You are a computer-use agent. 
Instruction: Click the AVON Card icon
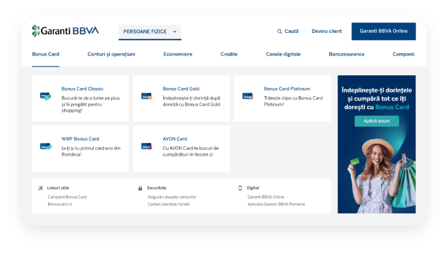pyautogui.click(x=146, y=146)
